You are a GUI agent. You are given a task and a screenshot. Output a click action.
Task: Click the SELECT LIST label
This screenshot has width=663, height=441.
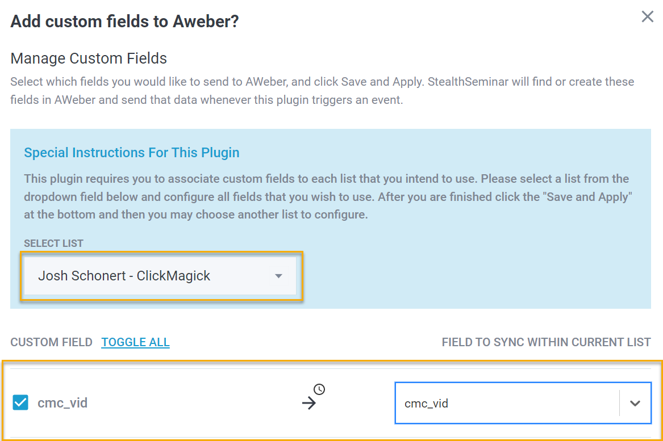(53, 243)
